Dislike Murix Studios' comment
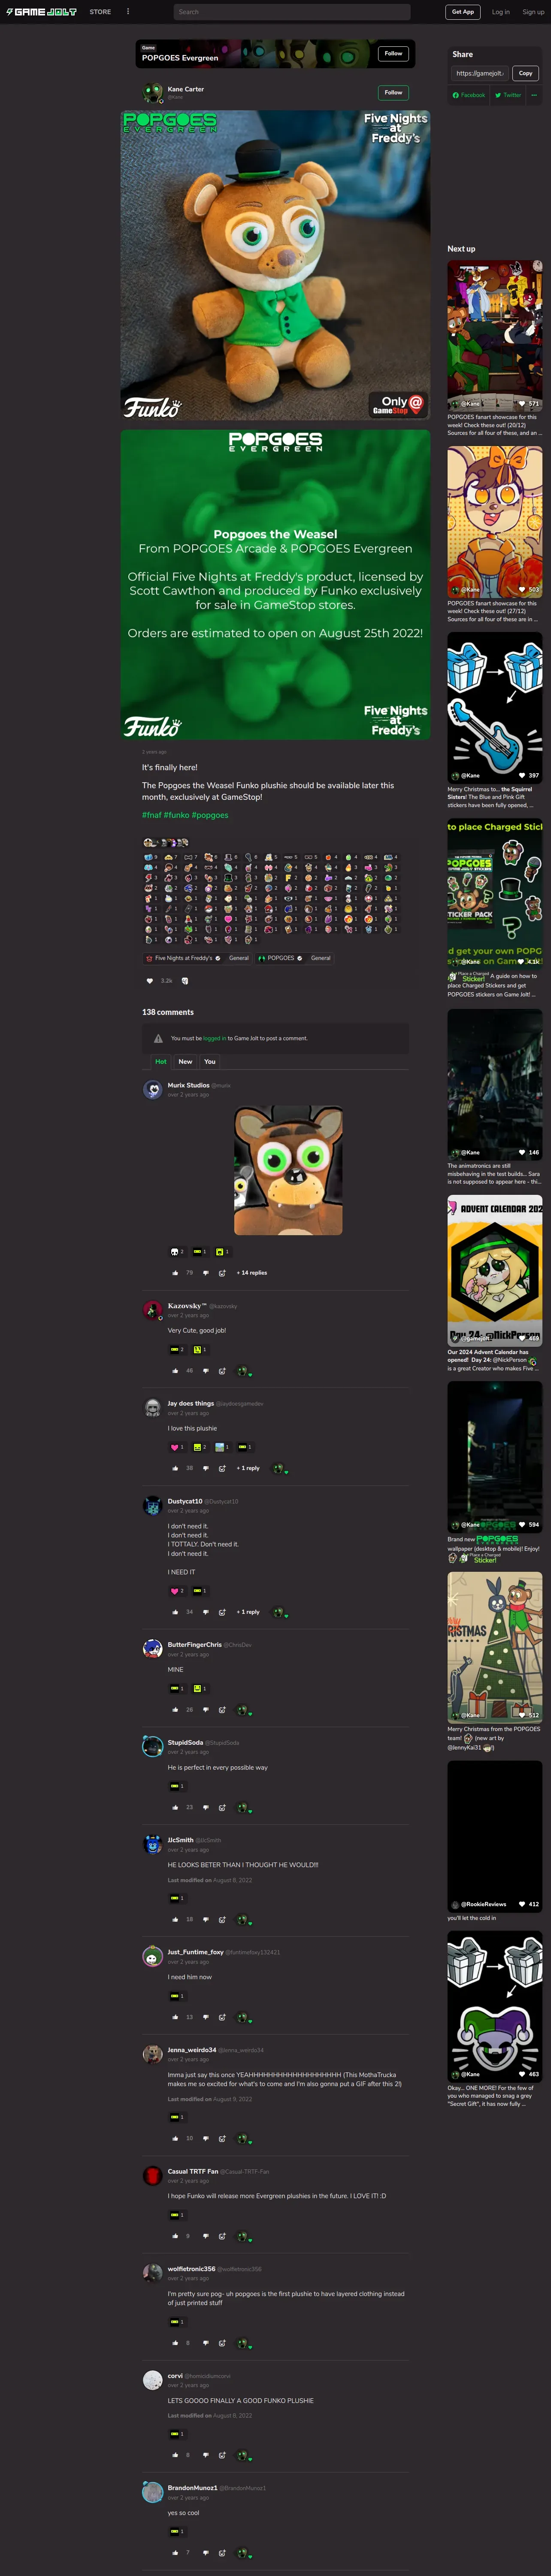This screenshot has height=2576, width=551. [x=206, y=1273]
